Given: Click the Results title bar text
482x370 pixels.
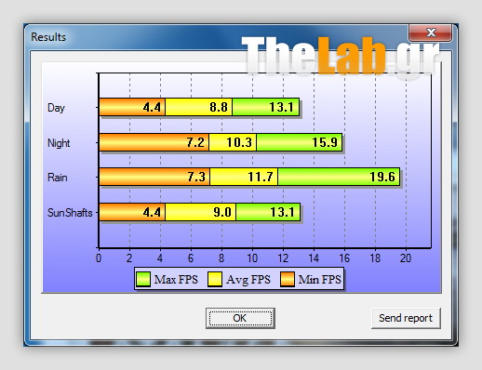Looking at the screenshot, I should click(48, 37).
